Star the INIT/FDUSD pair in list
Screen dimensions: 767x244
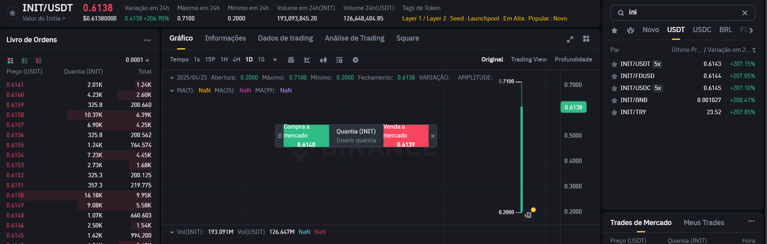[x=614, y=76]
